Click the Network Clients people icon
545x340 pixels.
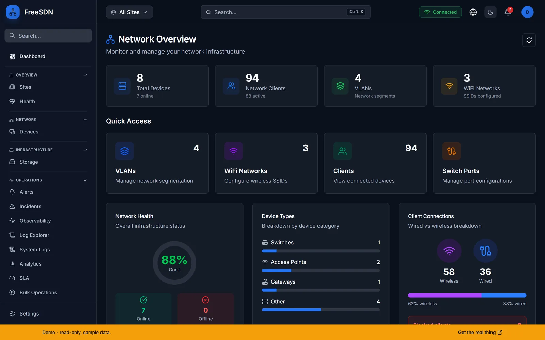[231, 86]
